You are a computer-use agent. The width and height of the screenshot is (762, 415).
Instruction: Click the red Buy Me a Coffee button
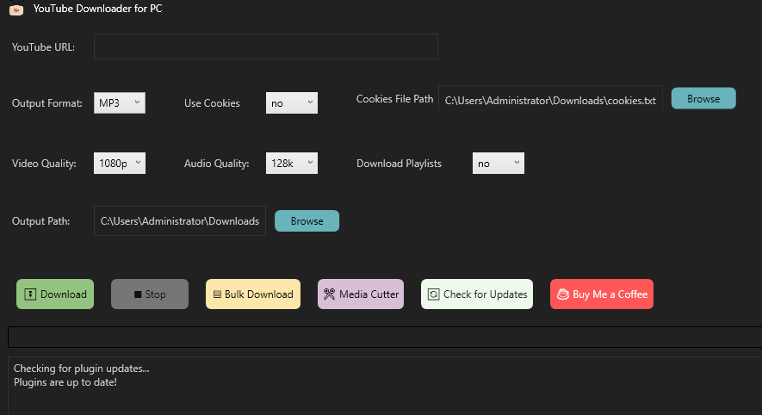[x=602, y=294]
